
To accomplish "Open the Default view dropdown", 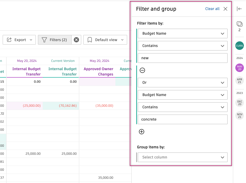I will click(105, 40).
